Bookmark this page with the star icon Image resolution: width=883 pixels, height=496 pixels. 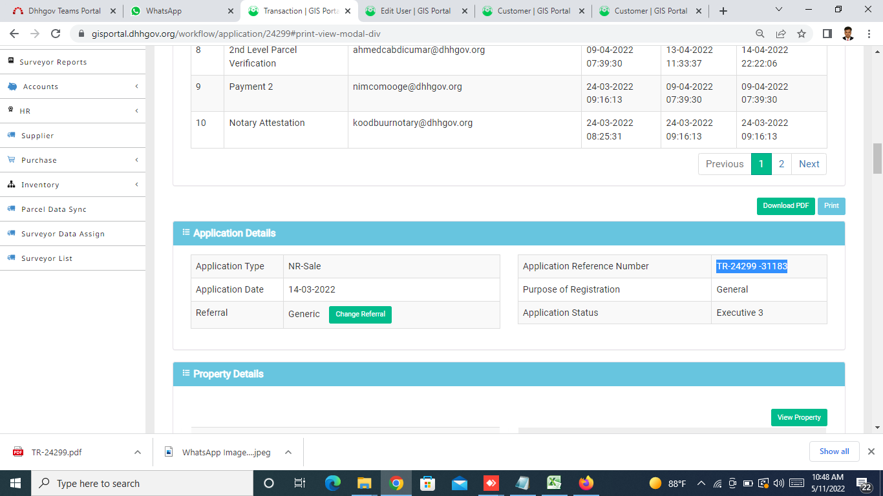coord(802,34)
